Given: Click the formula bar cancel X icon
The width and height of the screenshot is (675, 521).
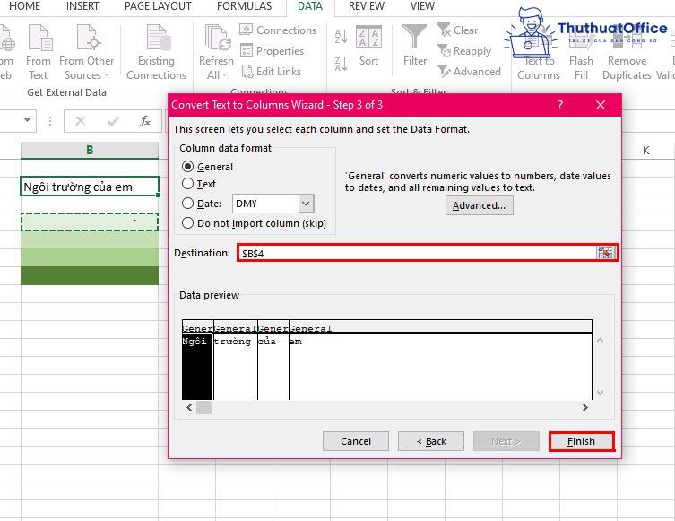Looking at the screenshot, I should (81, 121).
